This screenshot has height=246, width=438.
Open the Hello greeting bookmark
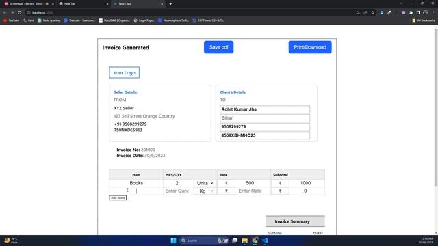pos(49,20)
